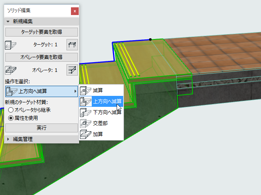
Task: Click the 交差部 intersection icon in menu
Action: point(85,123)
